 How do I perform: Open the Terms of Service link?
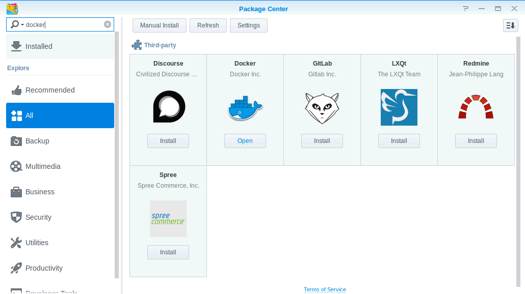(325, 289)
